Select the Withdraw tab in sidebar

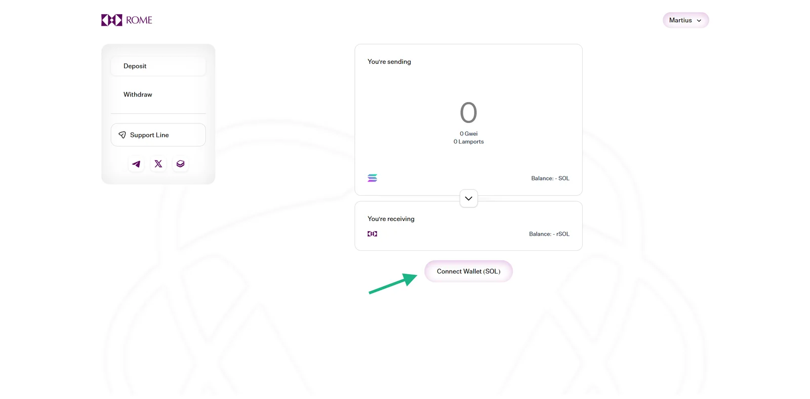158,95
